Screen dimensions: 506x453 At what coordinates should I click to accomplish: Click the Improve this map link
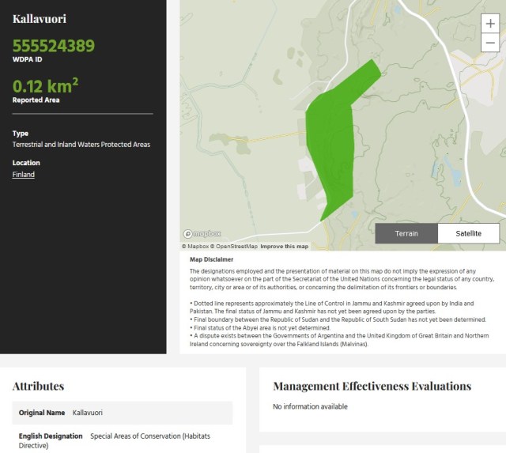285,247
